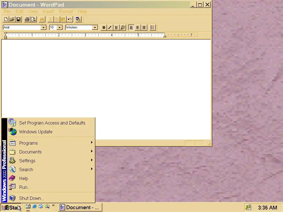Click the Open folder toolbar icon
This screenshot has width=283, height=212.
click(12, 19)
